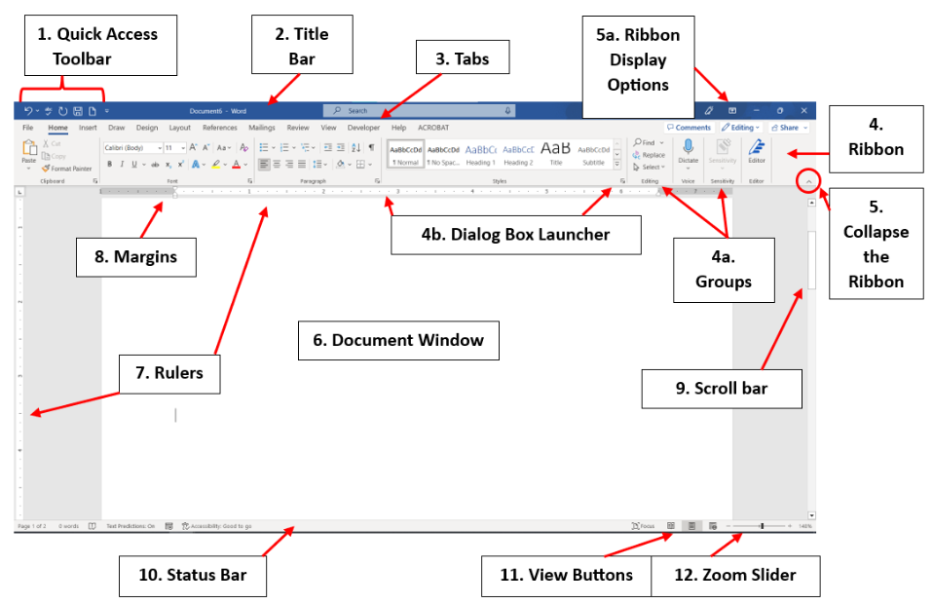The width and height of the screenshot is (933, 604).
Task: Increase font size with the larger A icon
Action: 194,147
